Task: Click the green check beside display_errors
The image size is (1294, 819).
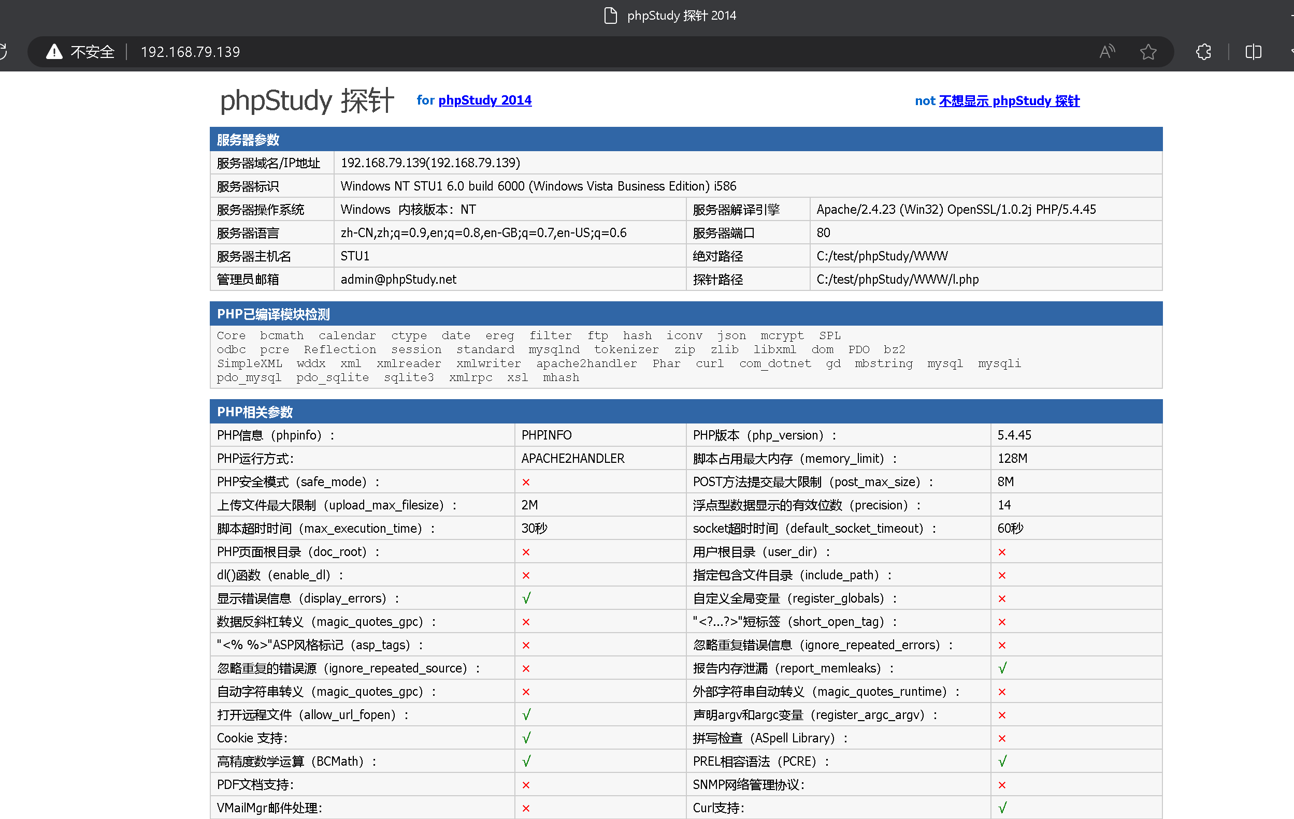Action: coord(526,598)
